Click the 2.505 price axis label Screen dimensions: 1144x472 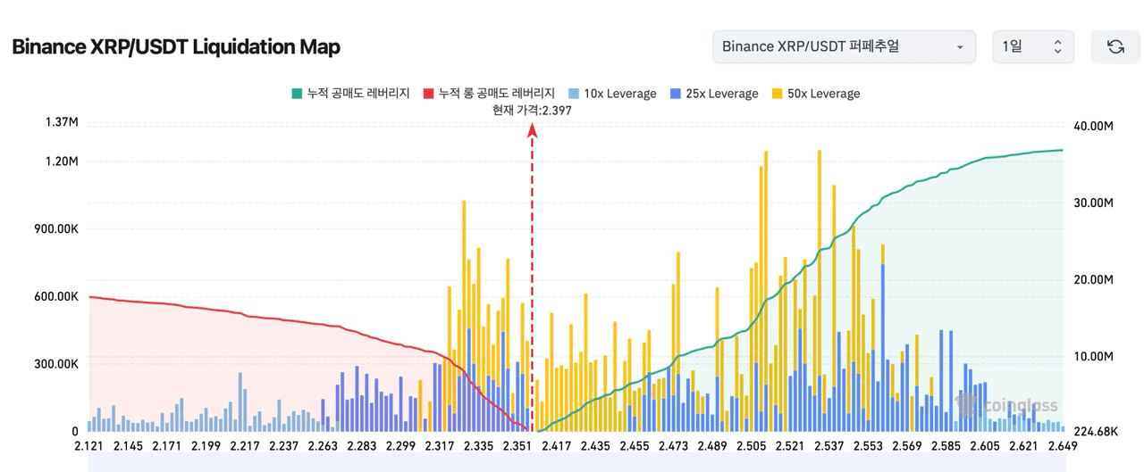(x=751, y=446)
